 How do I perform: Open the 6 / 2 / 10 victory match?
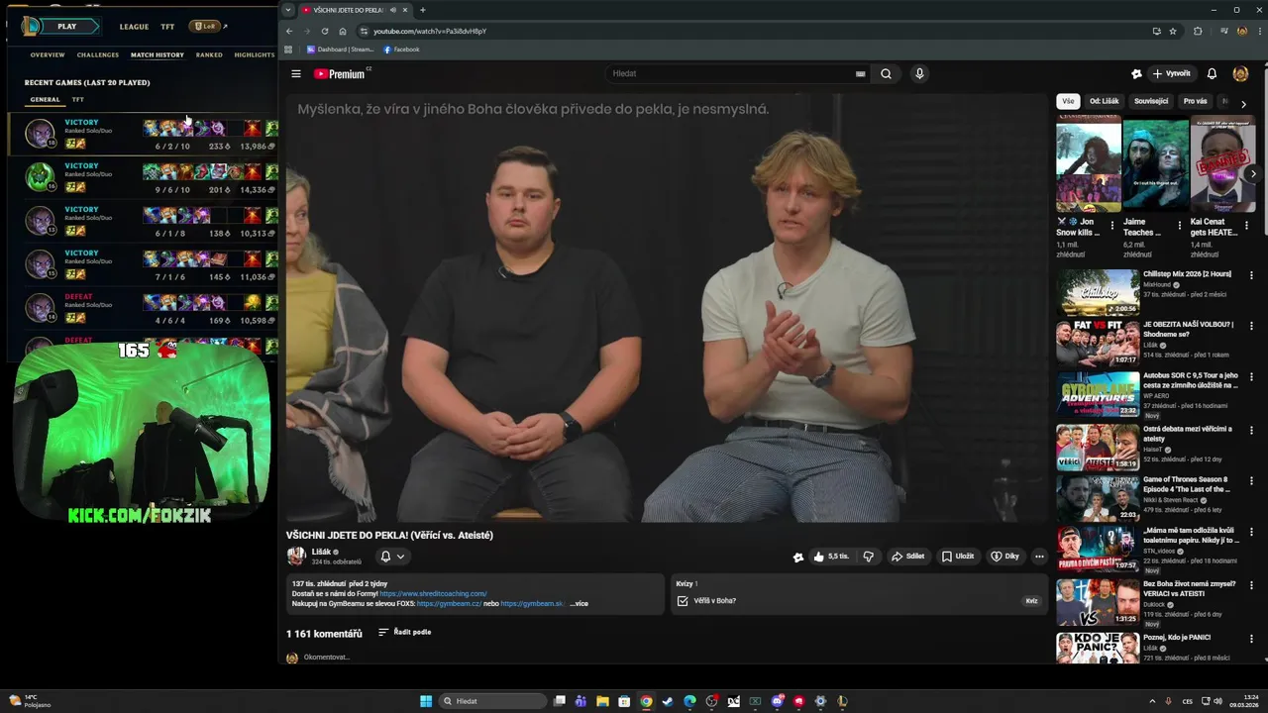coord(144,134)
